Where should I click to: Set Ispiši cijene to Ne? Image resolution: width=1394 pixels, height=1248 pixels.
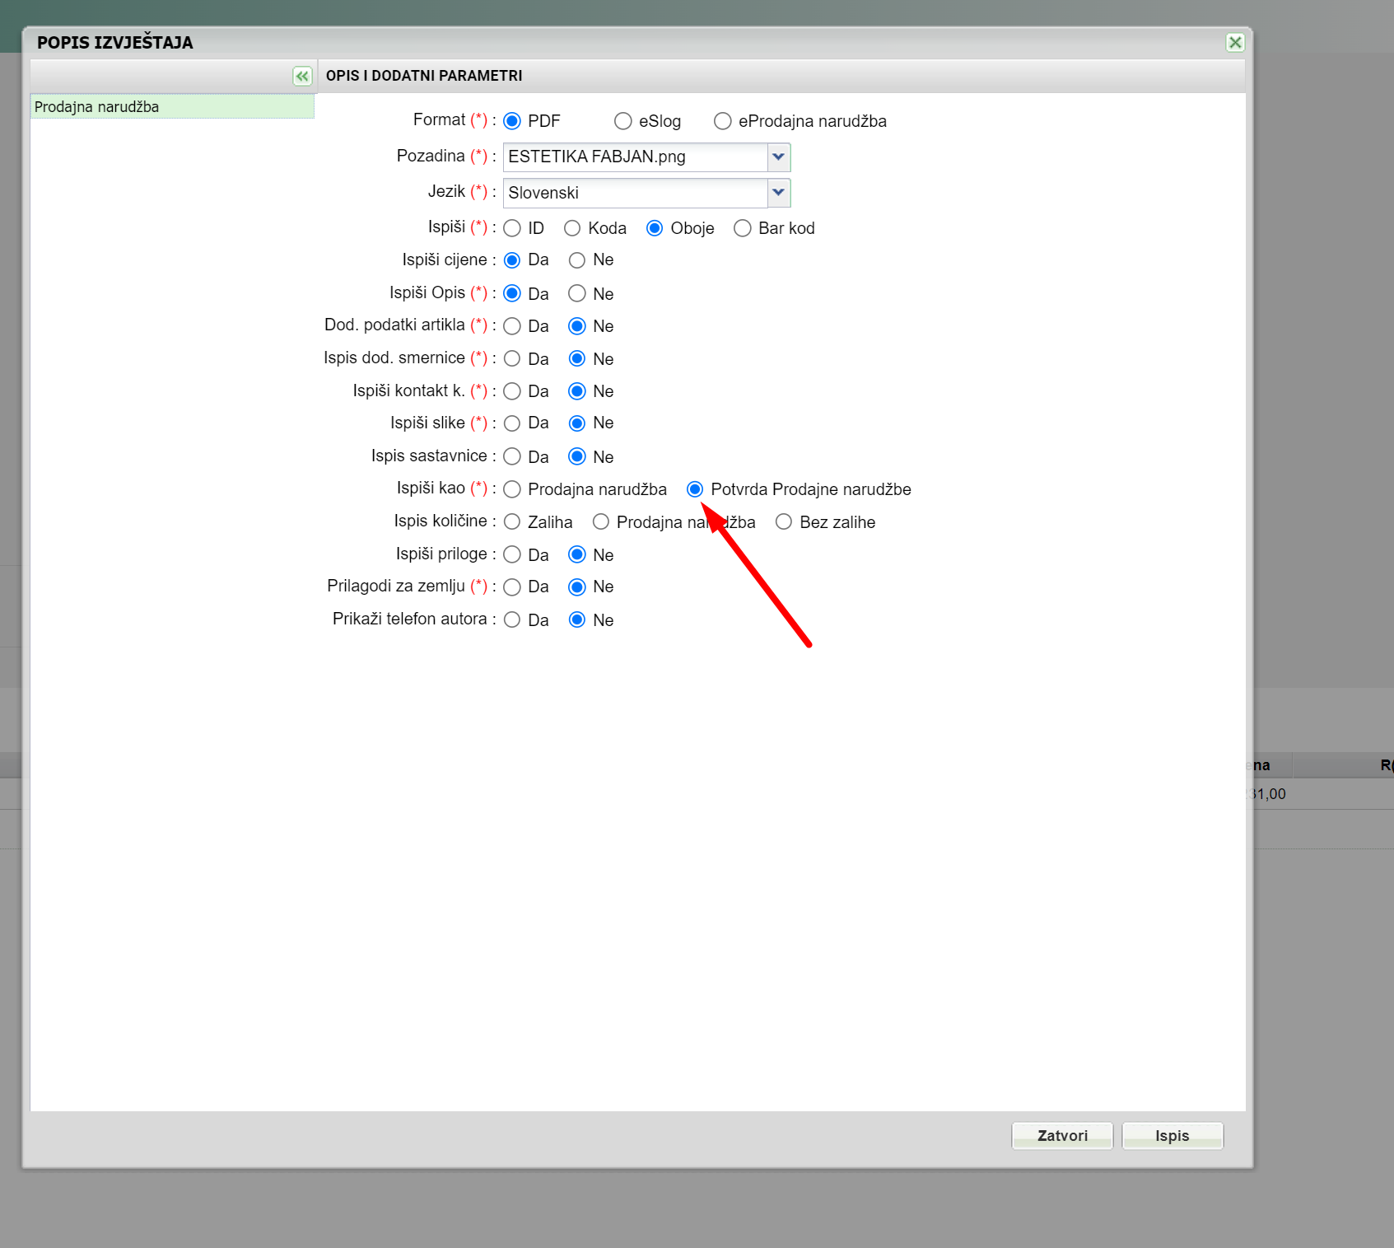[x=577, y=260]
